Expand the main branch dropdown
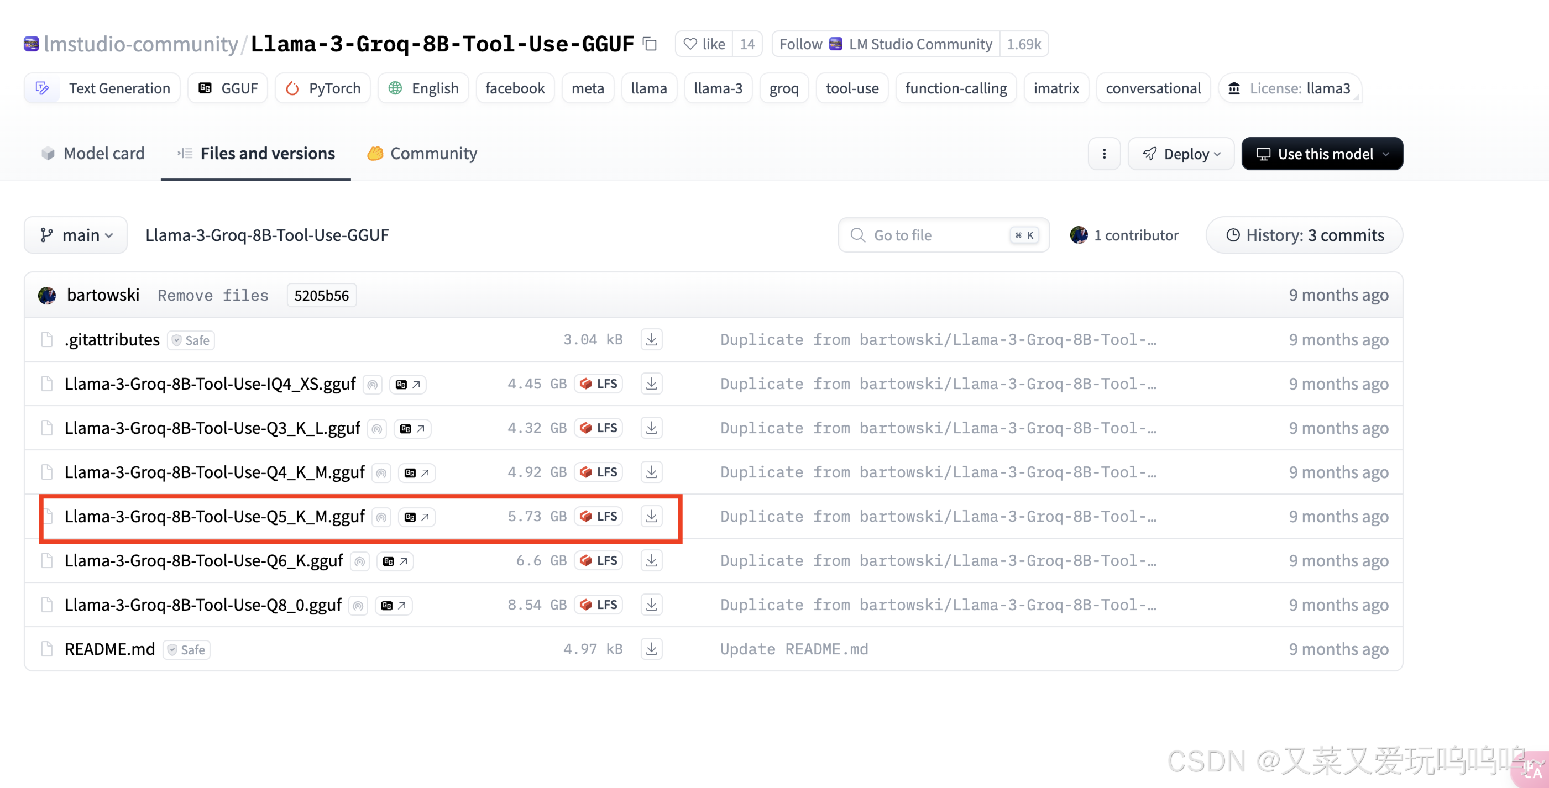Screen dimensions: 1549x788 (x=76, y=235)
